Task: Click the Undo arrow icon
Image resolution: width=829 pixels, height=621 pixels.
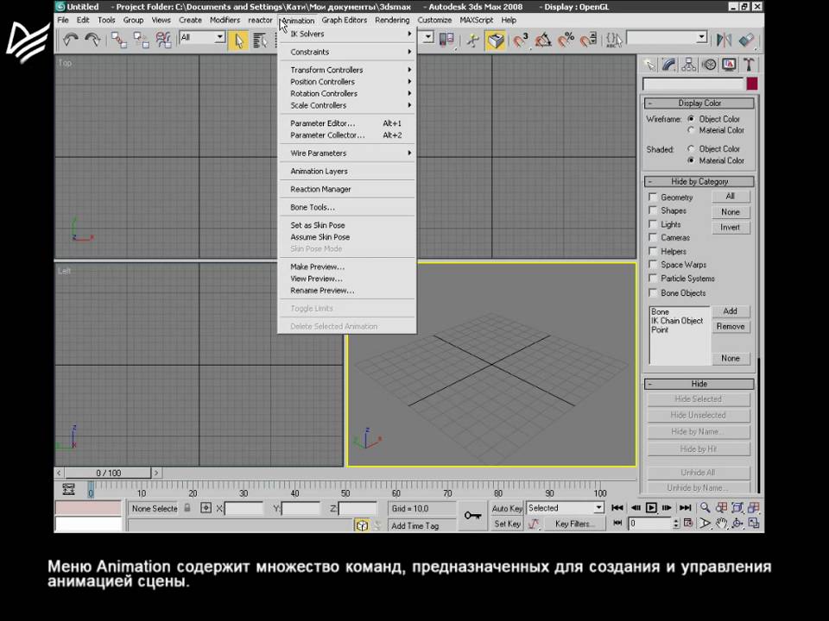Action: click(x=70, y=40)
